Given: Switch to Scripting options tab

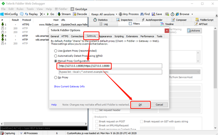Looking at the screenshot, I should [x=119, y=36].
